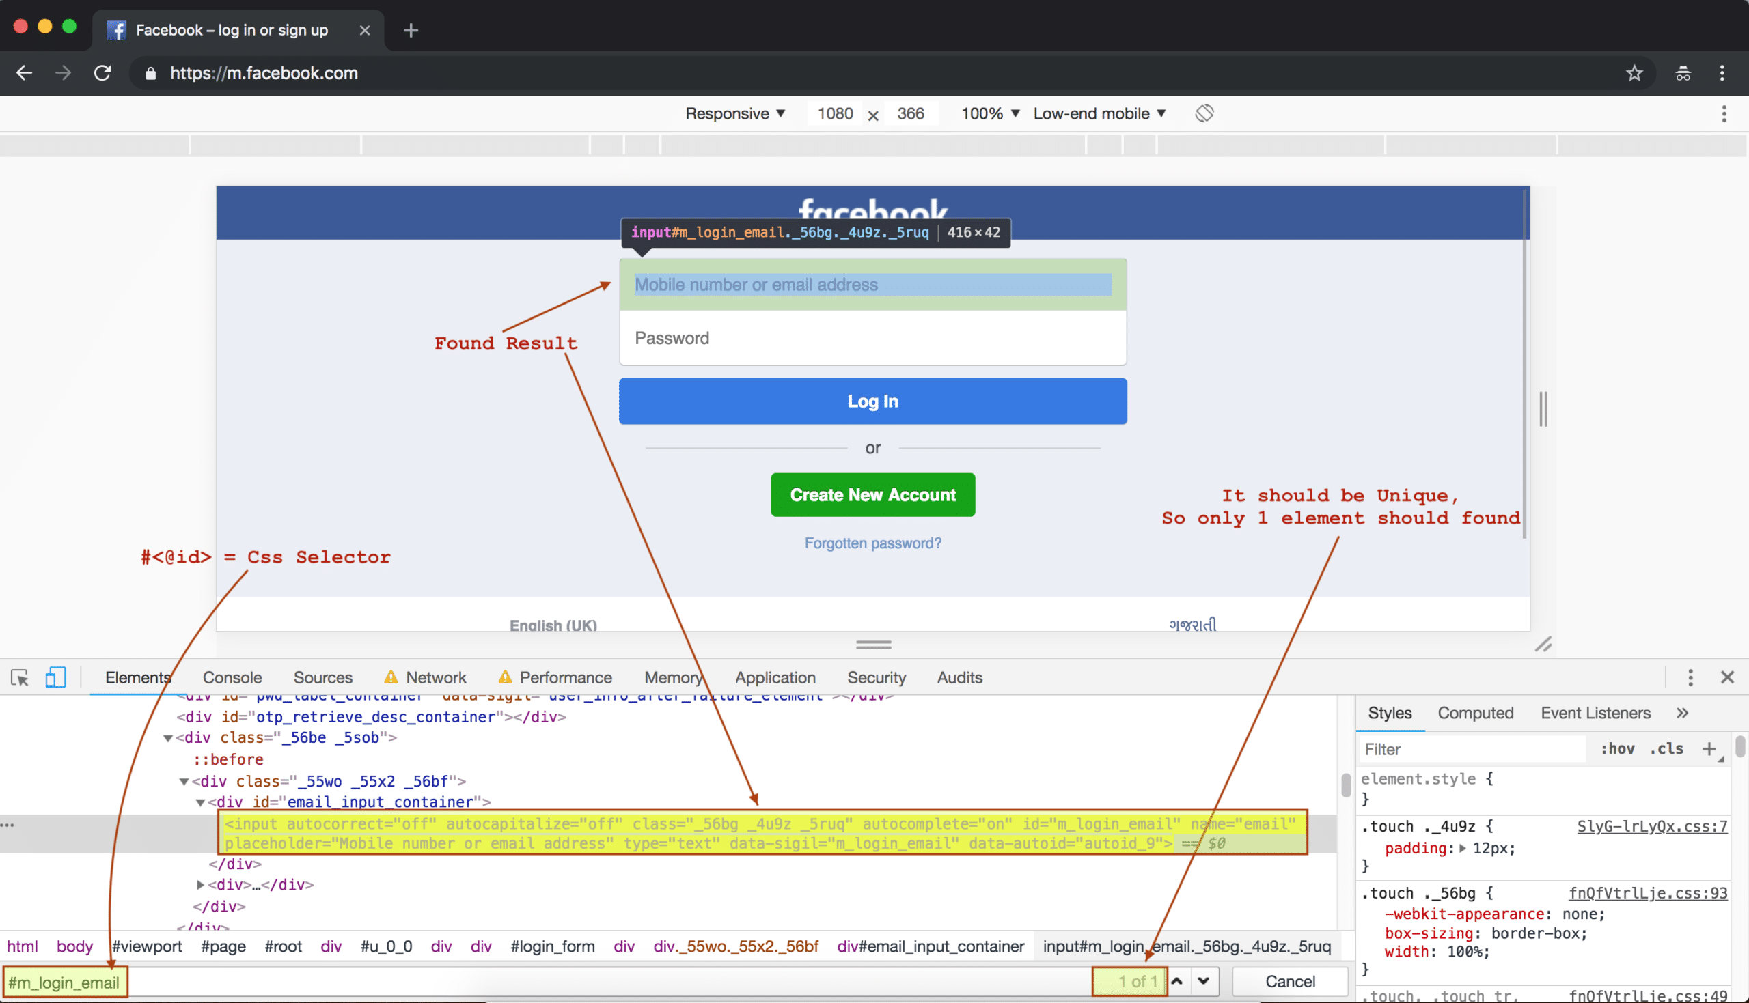The height and width of the screenshot is (1003, 1749).
Task: Click the mobile number or email field
Action: pyautogui.click(x=872, y=285)
